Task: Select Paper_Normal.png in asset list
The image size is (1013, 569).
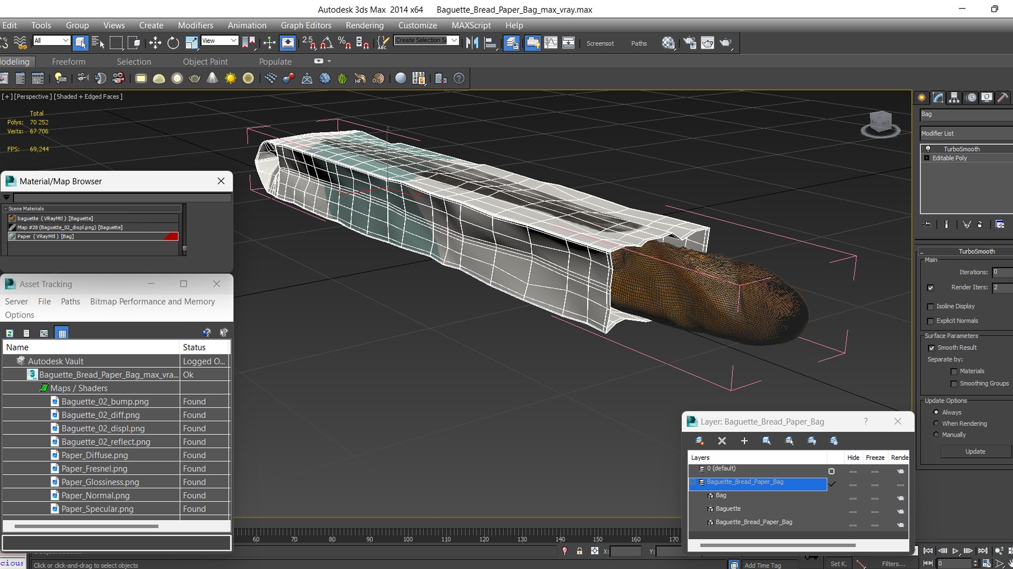Action: 95,495
